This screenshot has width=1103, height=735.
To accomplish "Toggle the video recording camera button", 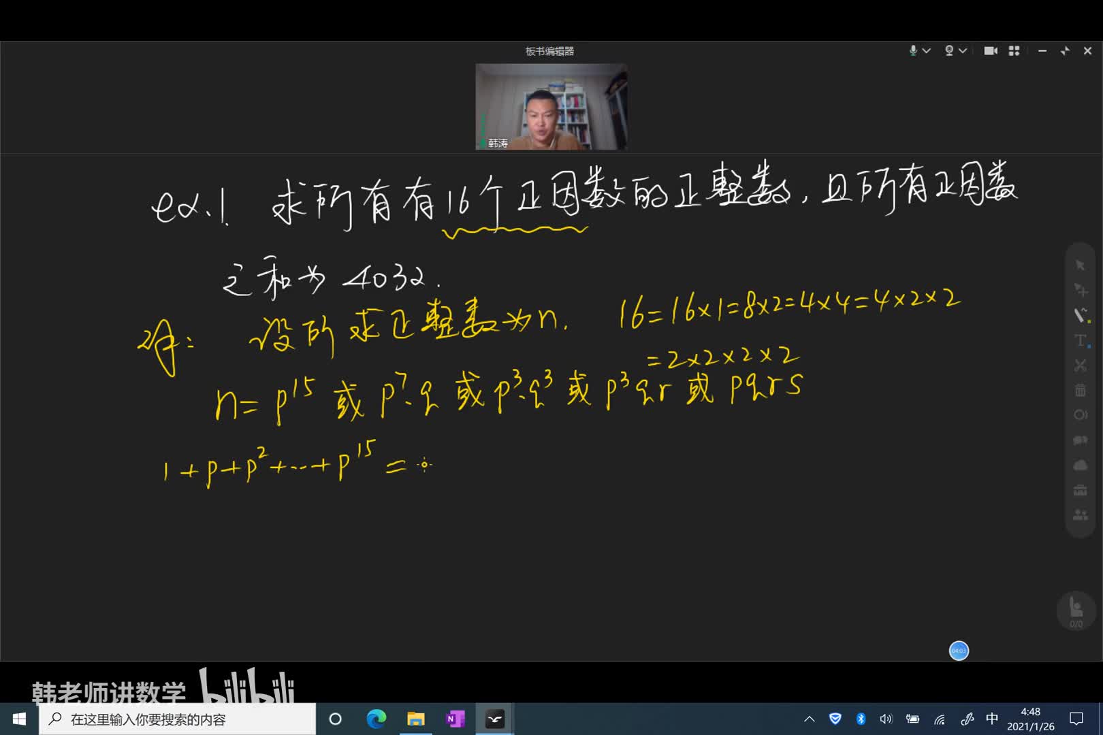I will click(991, 51).
